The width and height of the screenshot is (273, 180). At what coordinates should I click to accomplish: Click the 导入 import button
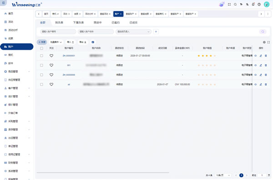tap(71, 42)
